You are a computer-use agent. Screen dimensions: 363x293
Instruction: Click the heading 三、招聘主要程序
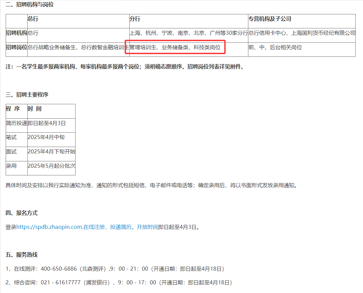point(27,95)
